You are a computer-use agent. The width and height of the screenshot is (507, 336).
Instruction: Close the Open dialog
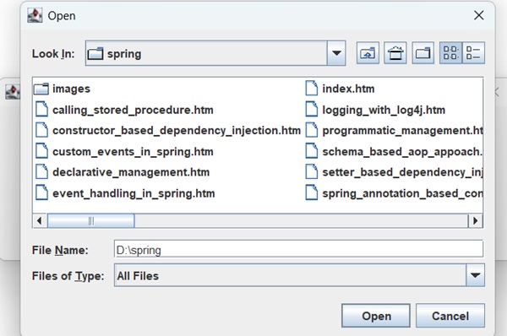(x=478, y=15)
